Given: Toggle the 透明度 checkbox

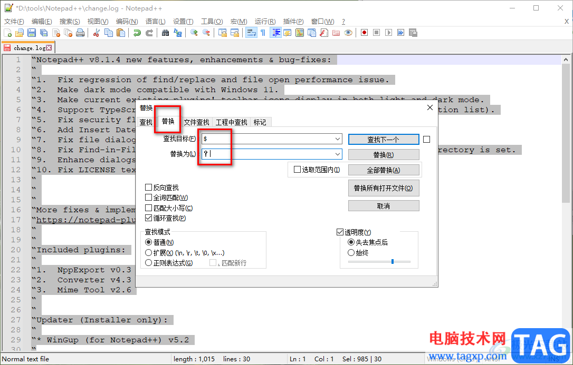Looking at the screenshot, I should pos(340,232).
